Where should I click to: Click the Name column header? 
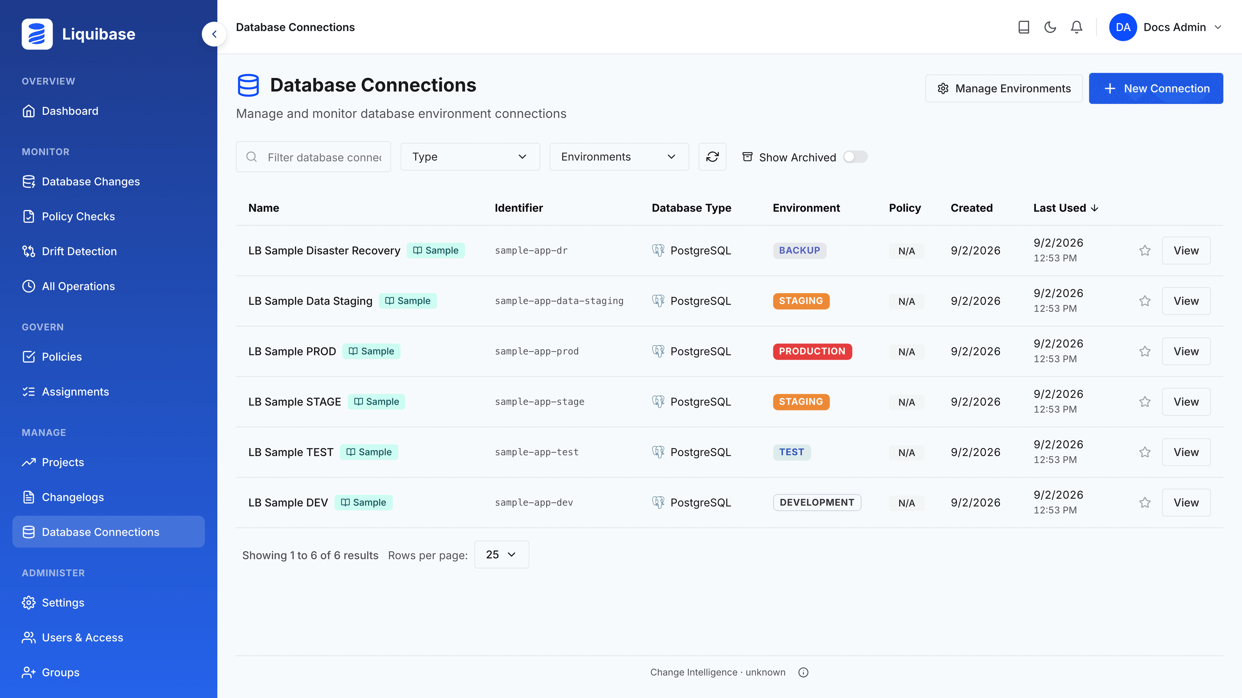(x=264, y=208)
